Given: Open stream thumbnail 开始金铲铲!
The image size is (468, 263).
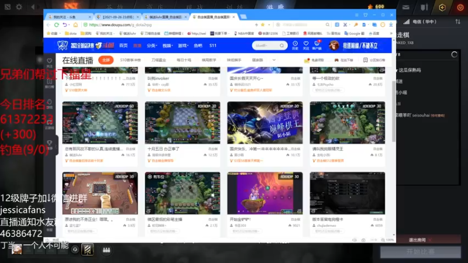Looking at the screenshot, I should [265, 193].
